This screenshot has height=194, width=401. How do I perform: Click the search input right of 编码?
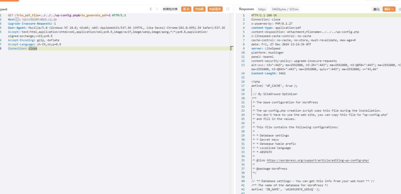coord(399,9)
